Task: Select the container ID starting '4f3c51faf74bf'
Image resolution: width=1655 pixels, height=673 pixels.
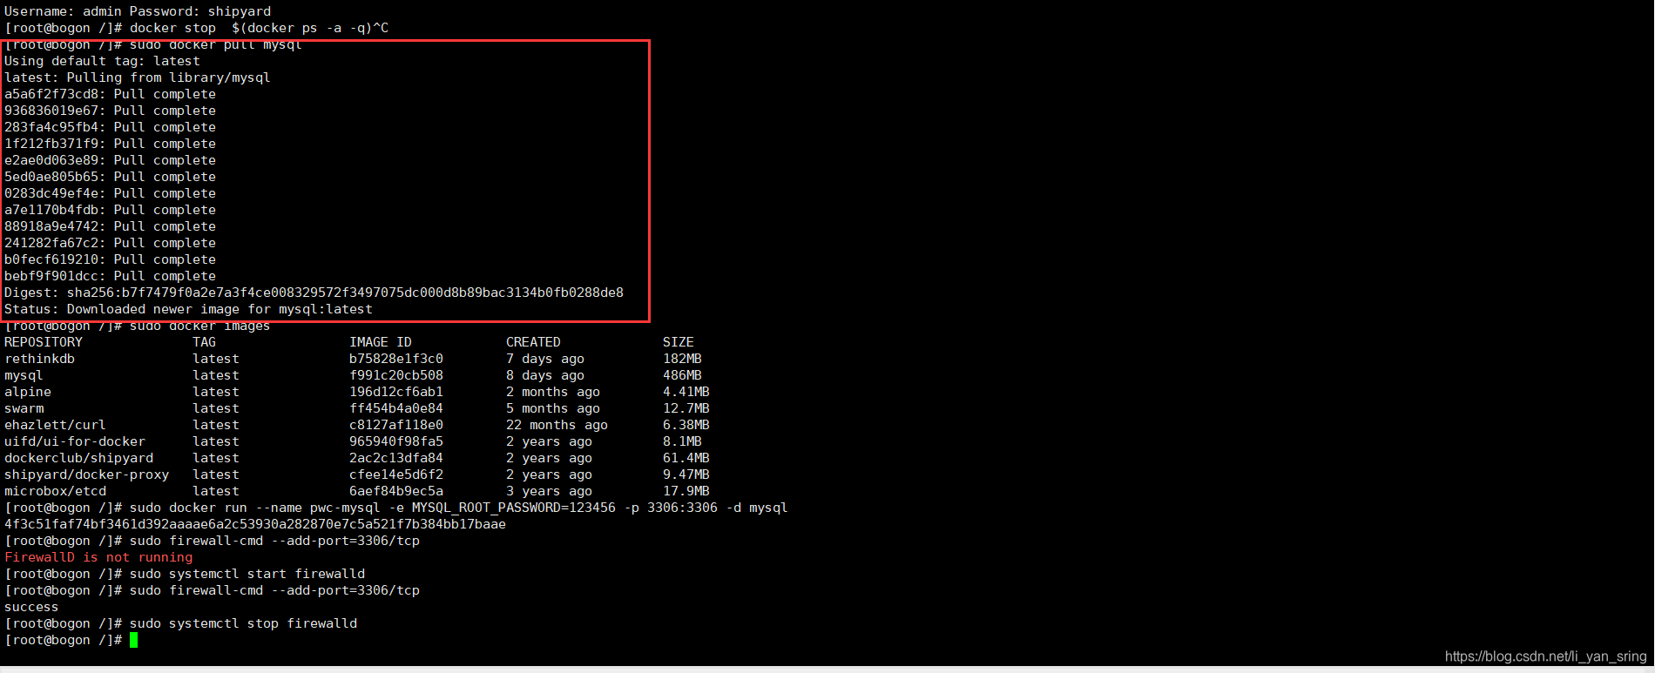Action: [255, 524]
